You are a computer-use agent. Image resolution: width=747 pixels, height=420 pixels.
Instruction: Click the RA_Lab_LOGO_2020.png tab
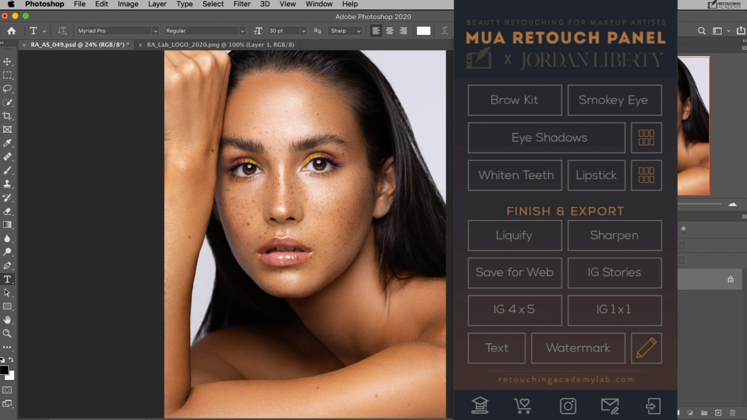(x=219, y=45)
